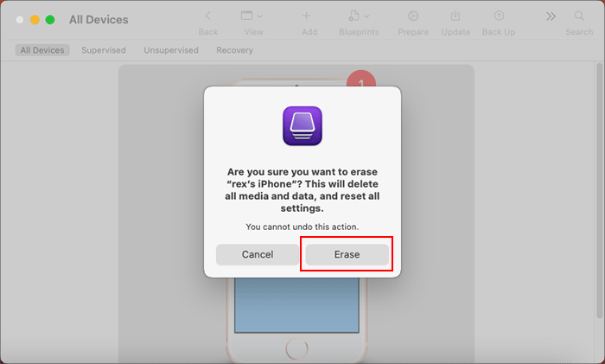Switch to the Supervised tab
Viewport: 605px width, 364px height.
[104, 50]
